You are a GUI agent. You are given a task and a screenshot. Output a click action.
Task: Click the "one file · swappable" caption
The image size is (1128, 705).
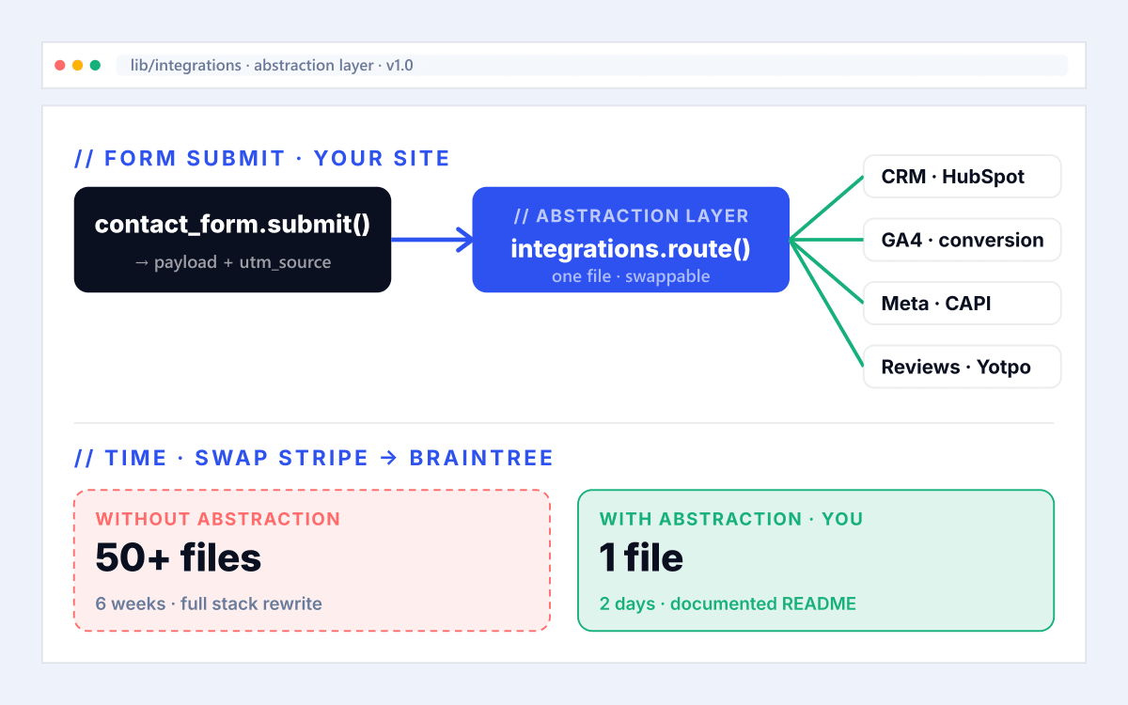pyautogui.click(x=631, y=276)
